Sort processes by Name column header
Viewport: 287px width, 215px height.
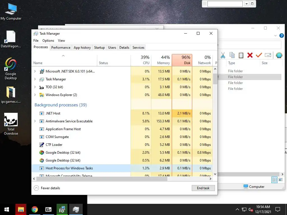point(64,60)
